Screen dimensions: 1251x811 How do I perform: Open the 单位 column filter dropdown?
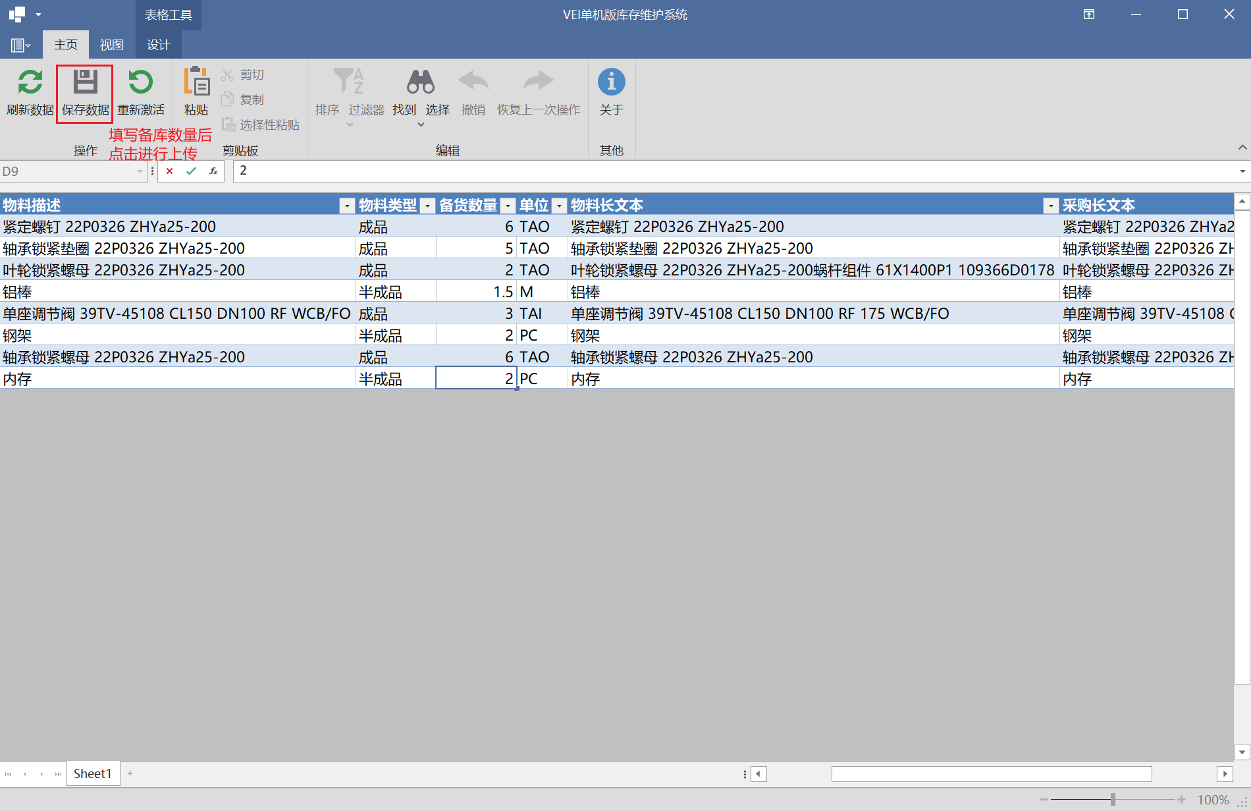(559, 206)
